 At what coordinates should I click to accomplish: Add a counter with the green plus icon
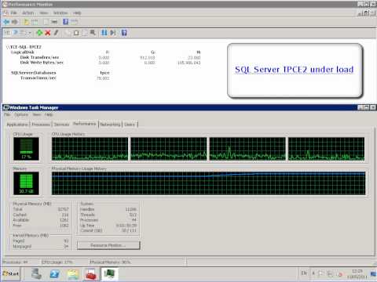point(39,33)
